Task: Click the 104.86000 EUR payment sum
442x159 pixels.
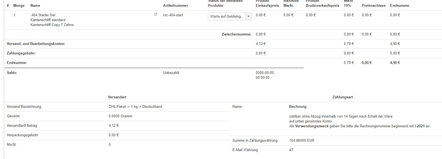Action: coord(302,140)
